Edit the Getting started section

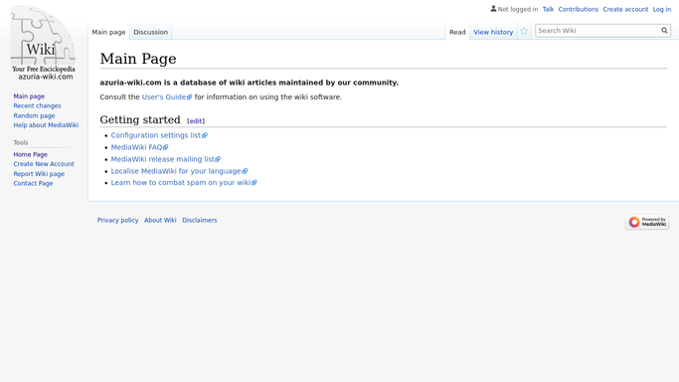coord(196,121)
